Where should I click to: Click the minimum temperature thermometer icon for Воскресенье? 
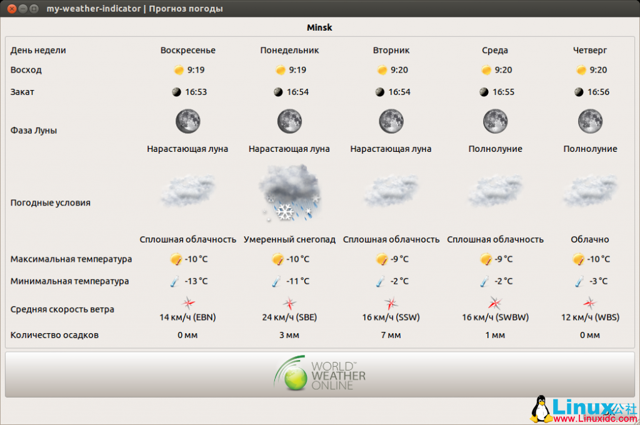[175, 281]
